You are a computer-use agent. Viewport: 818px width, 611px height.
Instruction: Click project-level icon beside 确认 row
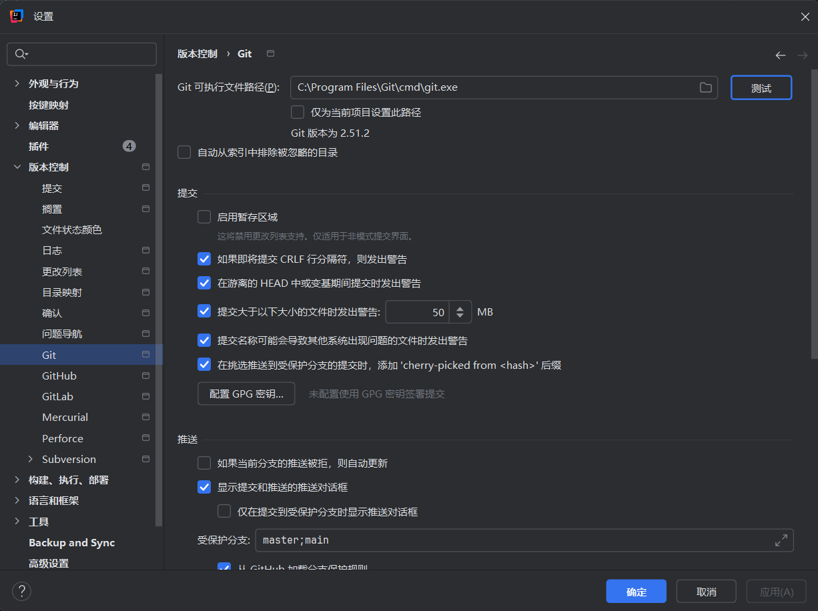click(145, 313)
